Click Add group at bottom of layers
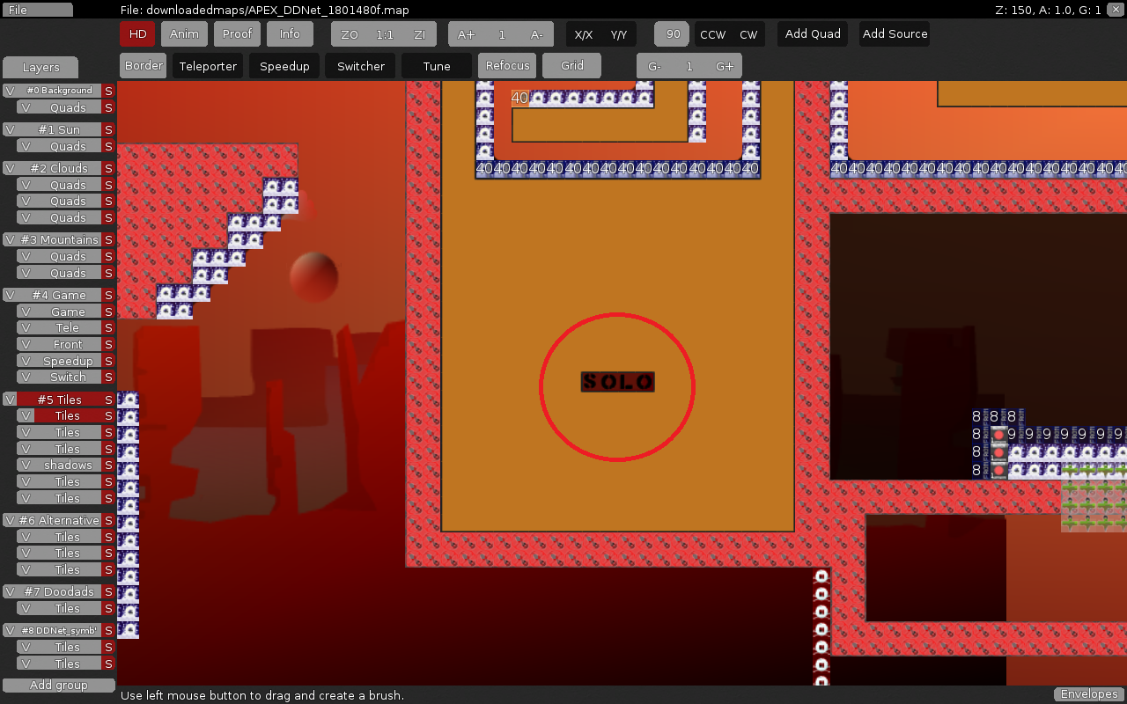Viewport: 1127px width, 704px height. point(58,685)
